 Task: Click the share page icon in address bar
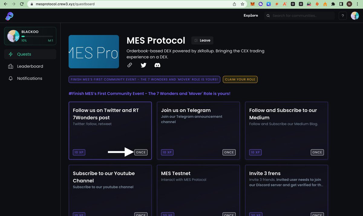tap(234, 4)
